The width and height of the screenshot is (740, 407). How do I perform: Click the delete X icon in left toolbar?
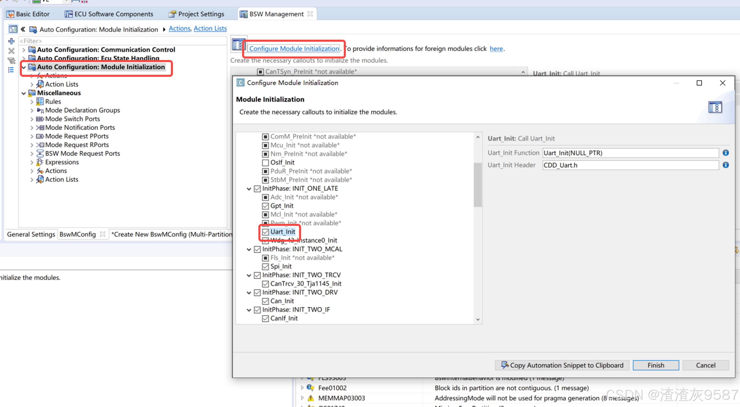pos(11,51)
